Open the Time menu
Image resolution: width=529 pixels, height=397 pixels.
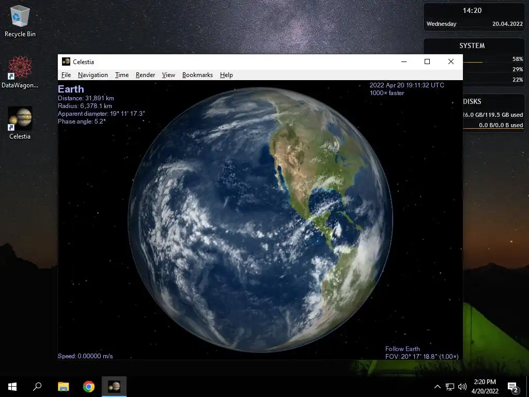coord(122,75)
